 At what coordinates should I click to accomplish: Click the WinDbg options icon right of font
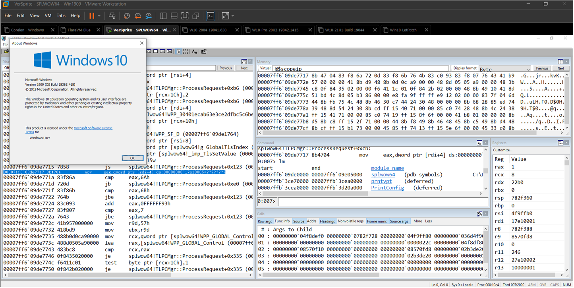pyautogui.click(x=204, y=52)
